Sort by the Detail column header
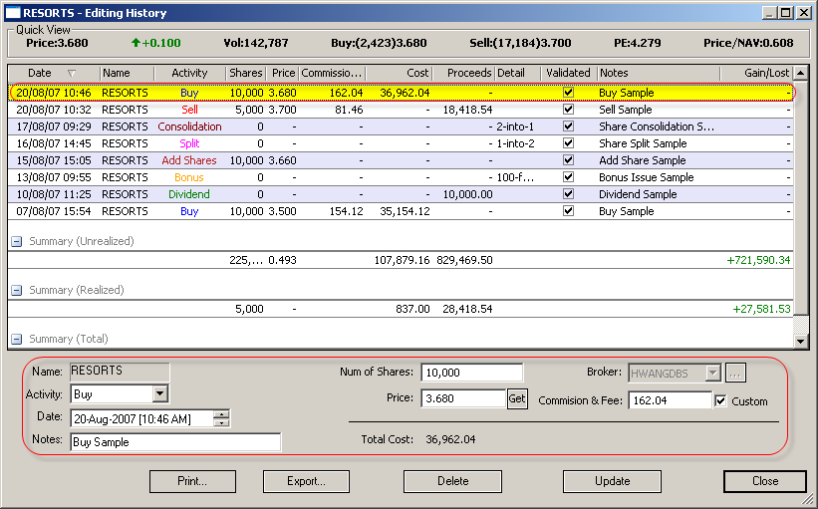Image resolution: width=818 pixels, height=509 pixels. pyautogui.click(x=517, y=73)
